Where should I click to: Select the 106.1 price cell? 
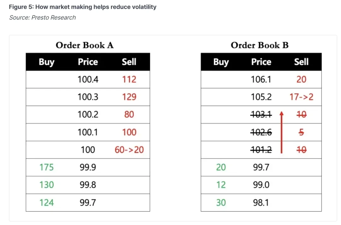click(261, 79)
